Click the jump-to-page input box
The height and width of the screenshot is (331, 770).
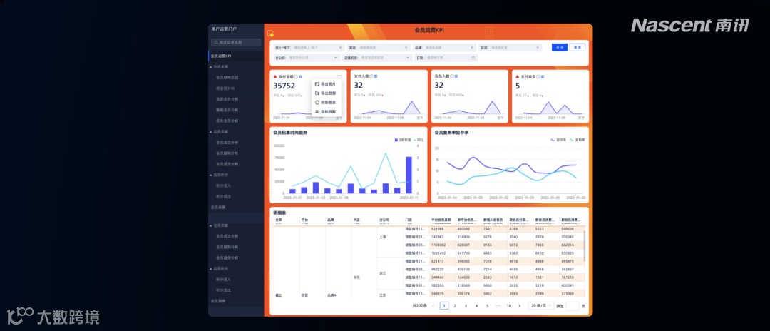[573, 306]
